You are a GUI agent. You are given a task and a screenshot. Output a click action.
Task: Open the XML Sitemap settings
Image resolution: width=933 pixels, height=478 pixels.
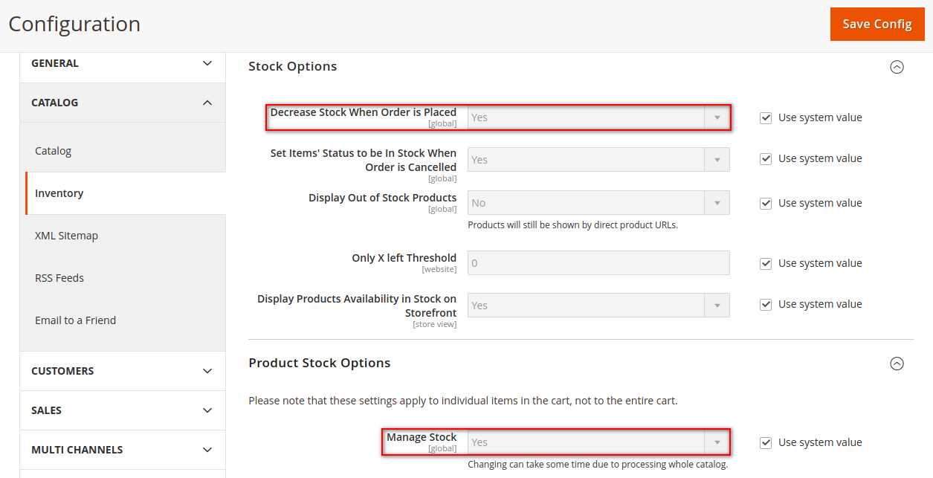[x=66, y=236]
